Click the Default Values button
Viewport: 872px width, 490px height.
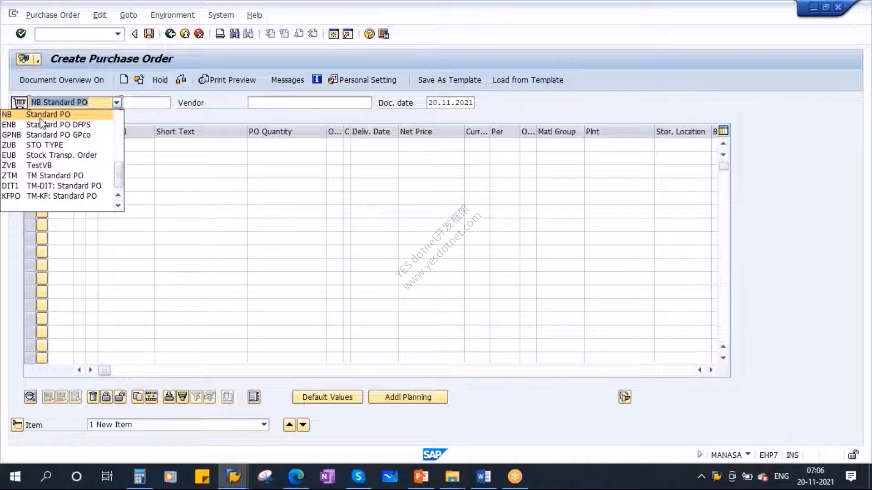327,397
